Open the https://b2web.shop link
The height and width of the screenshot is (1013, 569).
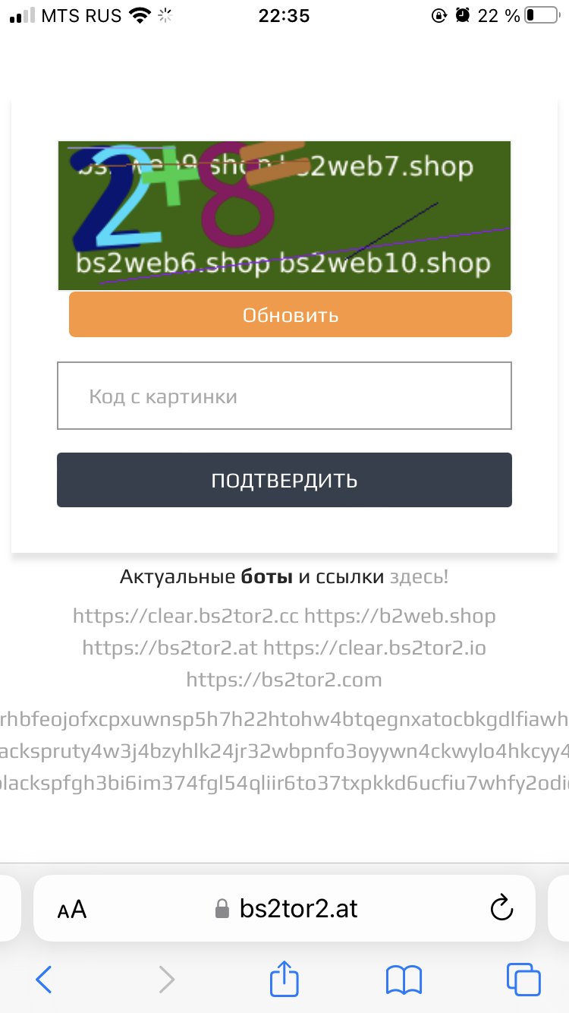coord(400,616)
